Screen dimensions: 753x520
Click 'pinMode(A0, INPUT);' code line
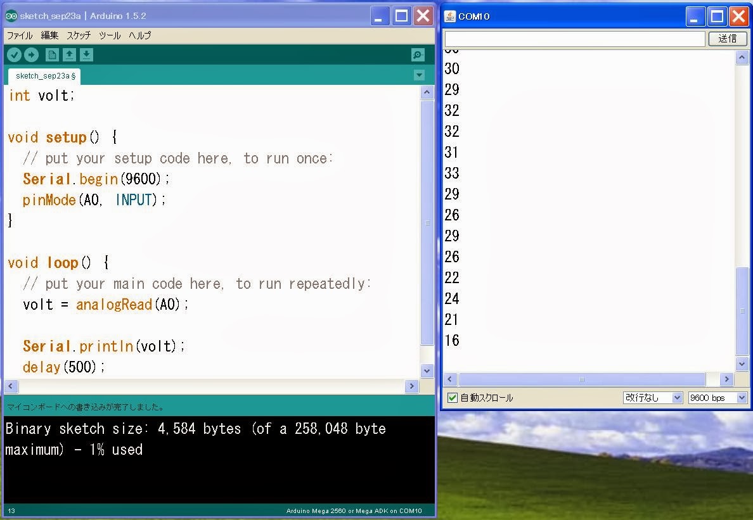point(94,200)
